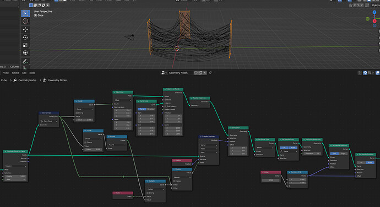
Task: Toggle Right in Set Handle Type node
Action: click(x=293, y=147)
